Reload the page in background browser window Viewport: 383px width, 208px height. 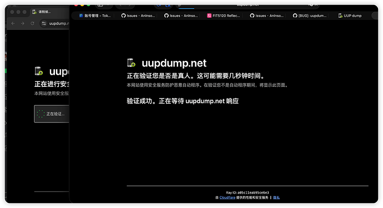[x=32, y=23]
